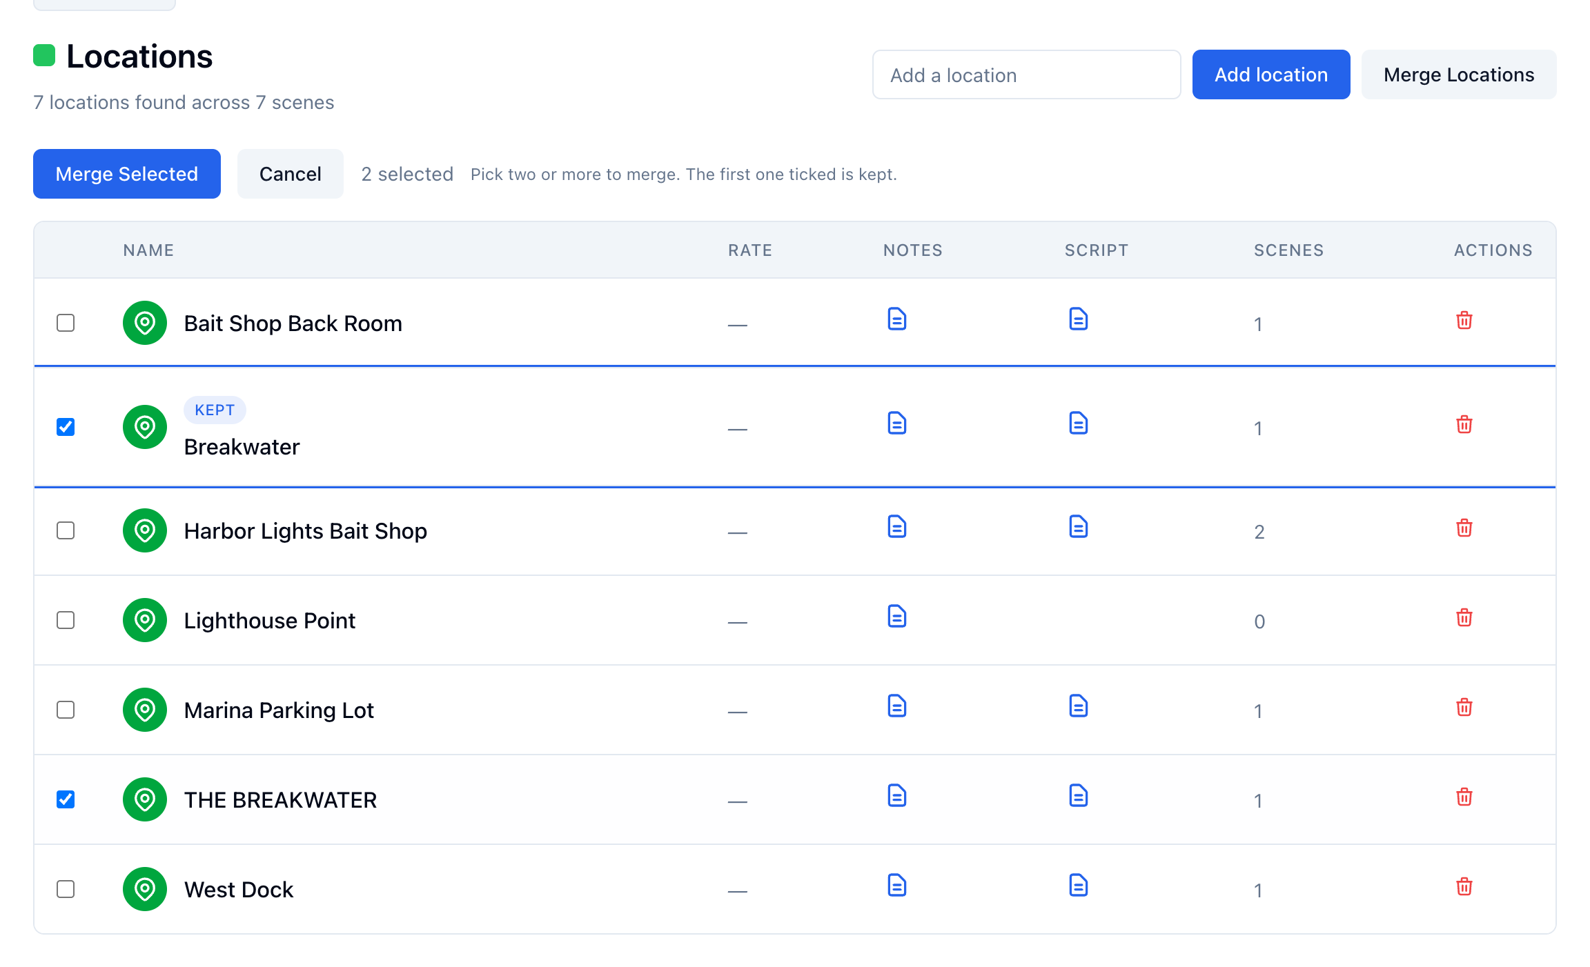
Task: Open notes for Harbor Lights Bait Shop
Action: [x=896, y=527]
